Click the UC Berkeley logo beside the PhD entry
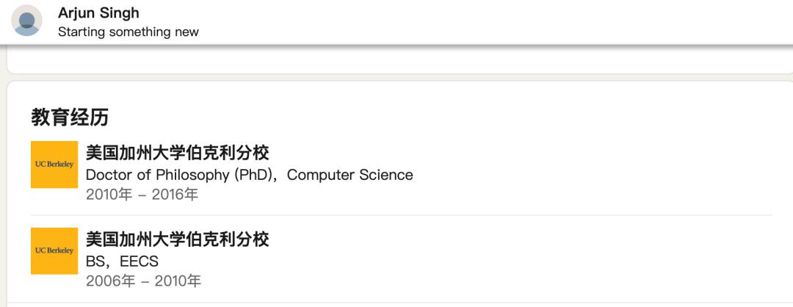Image resolution: width=793 pixels, height=307 pixels. 54,165
